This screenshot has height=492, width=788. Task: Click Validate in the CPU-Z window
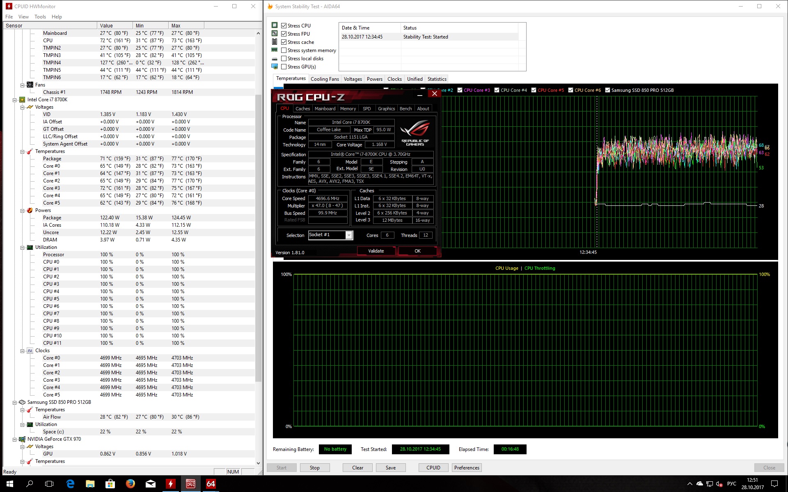(x=376, y=251)
